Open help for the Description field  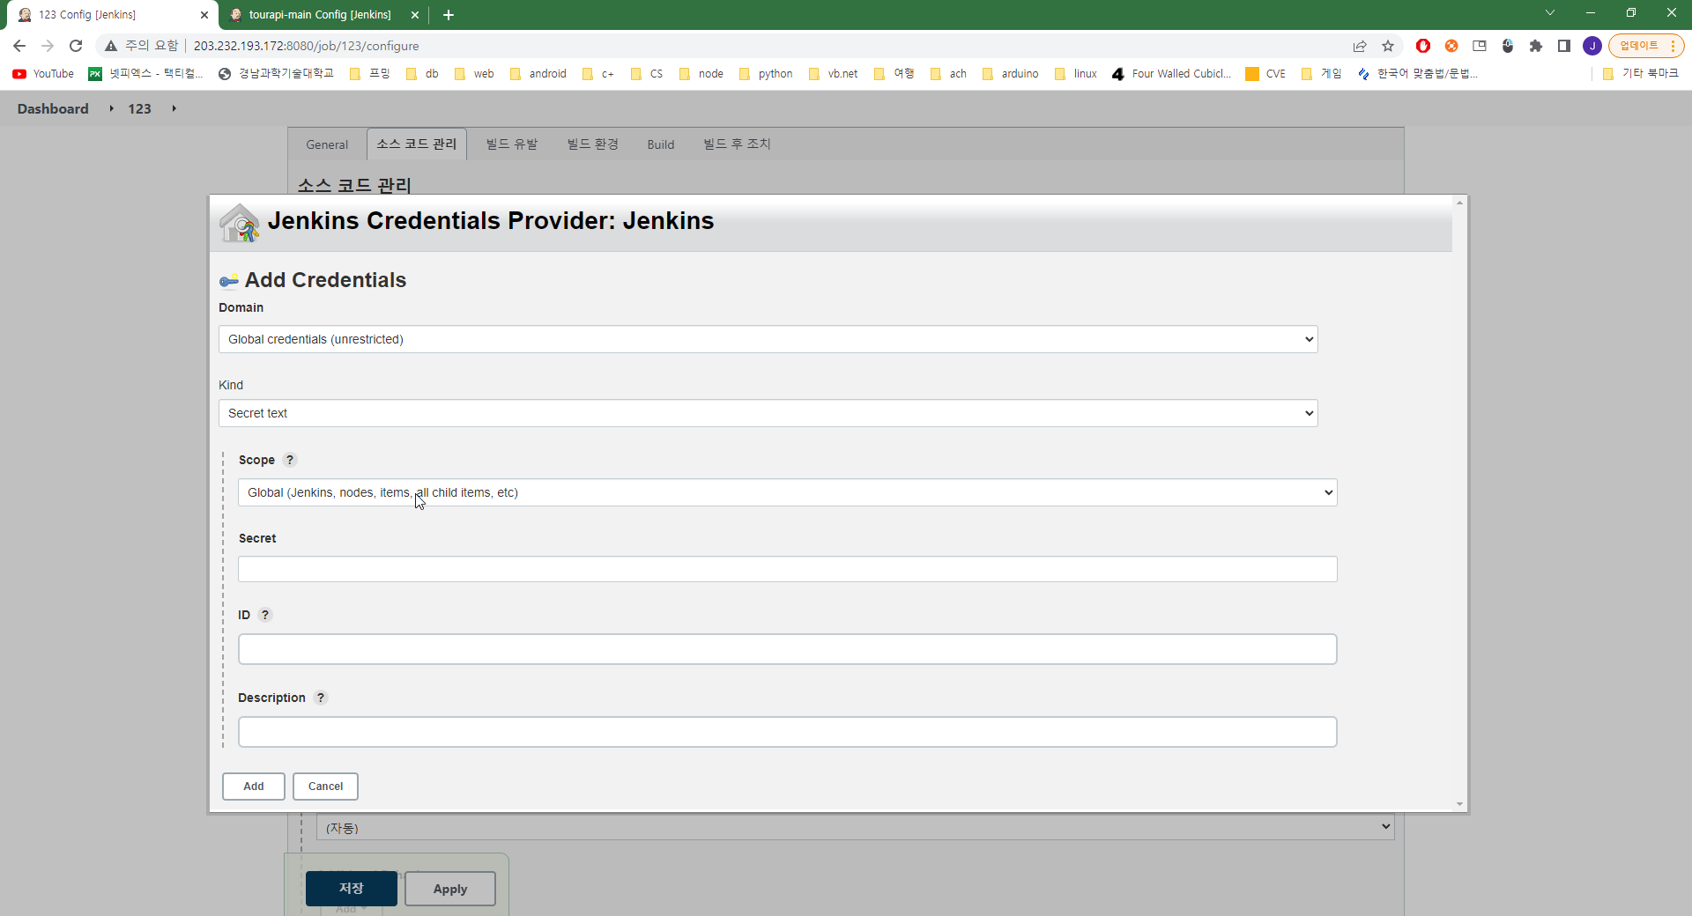point(321,698)
